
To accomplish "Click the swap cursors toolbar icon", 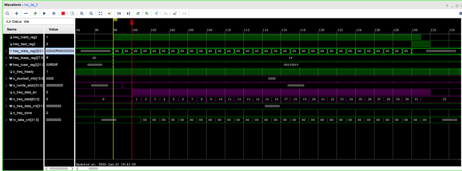I will [184, 13].
